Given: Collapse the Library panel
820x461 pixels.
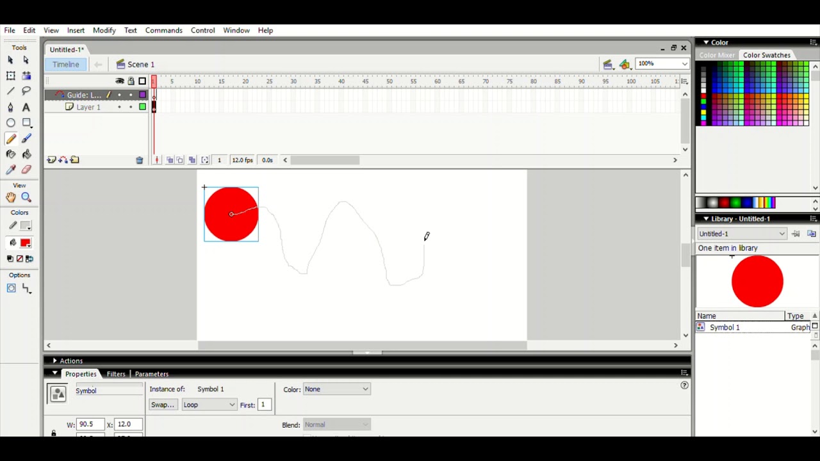Looking at the screenshot, I should tap(706, 219).
